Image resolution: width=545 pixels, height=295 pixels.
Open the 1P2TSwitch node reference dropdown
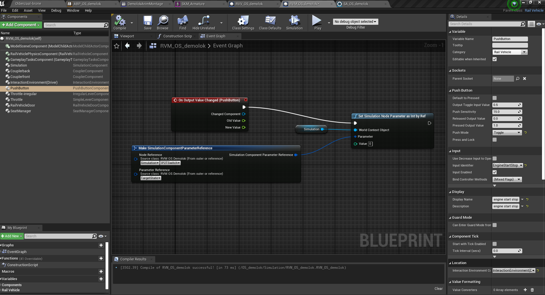(x=170, y=163)
